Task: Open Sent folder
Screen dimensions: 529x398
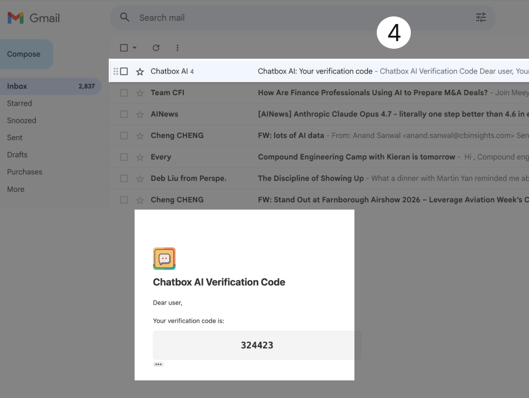Action: coord(15,138)
